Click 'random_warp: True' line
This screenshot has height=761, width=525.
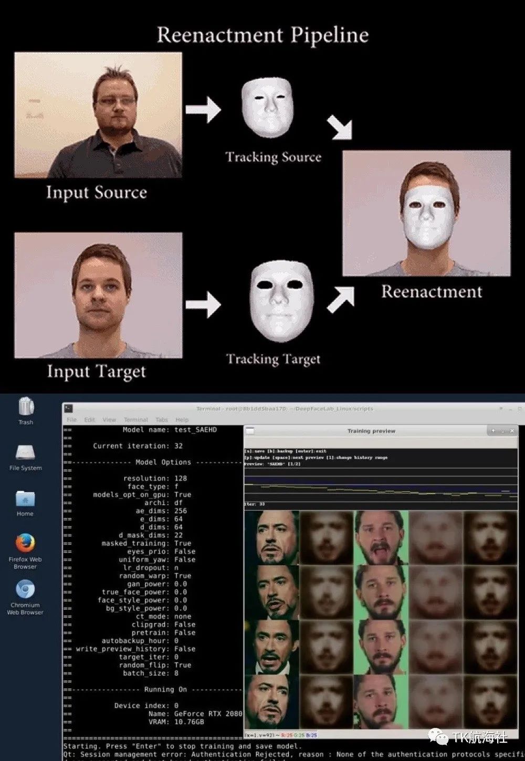(155, 576)
